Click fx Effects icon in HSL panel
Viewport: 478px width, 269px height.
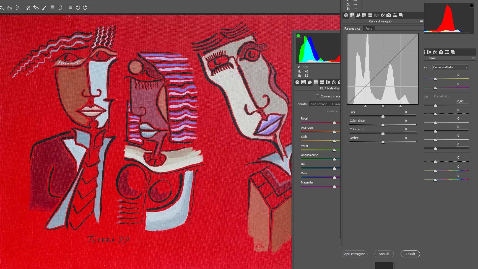pyautogui.click(x=334, y=82)
